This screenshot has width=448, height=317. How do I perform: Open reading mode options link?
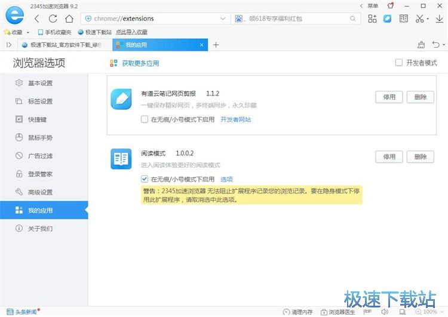(226, 179)
